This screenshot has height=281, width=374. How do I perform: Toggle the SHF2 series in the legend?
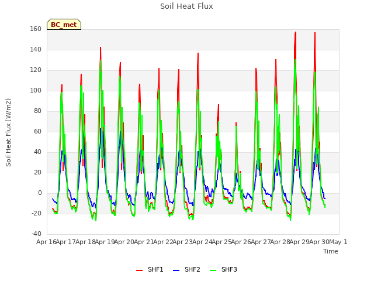[x=186, y=269]
